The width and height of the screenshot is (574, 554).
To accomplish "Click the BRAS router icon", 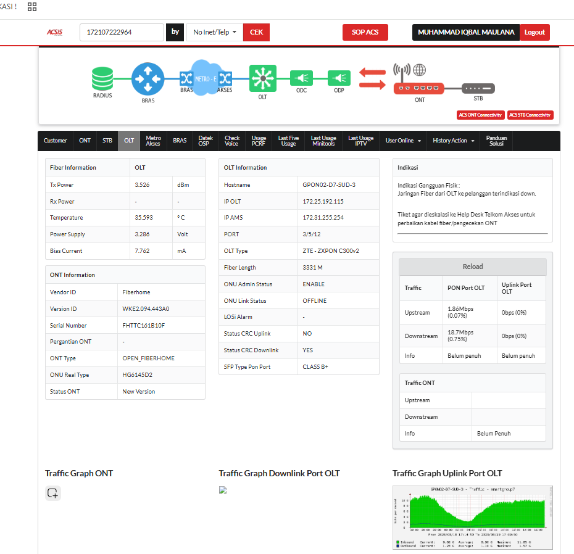I will click(148, 79).
